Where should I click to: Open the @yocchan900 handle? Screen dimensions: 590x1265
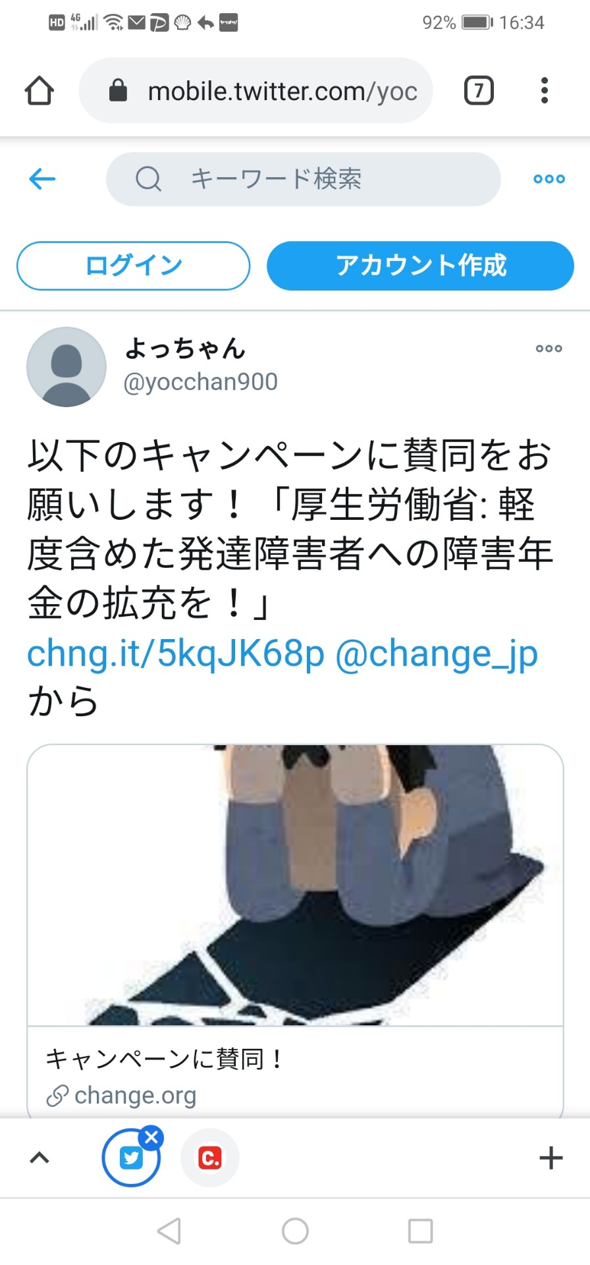(x=201, y=382)
